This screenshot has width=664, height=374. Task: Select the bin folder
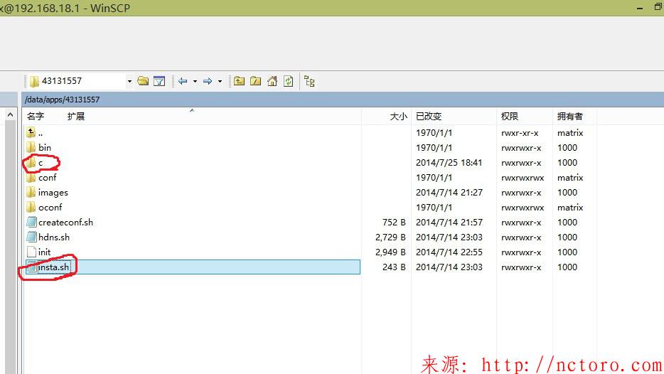tap(45, 148)
